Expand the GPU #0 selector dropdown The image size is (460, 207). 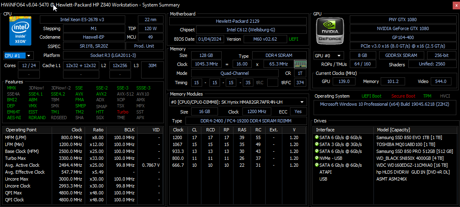[328, 56]
